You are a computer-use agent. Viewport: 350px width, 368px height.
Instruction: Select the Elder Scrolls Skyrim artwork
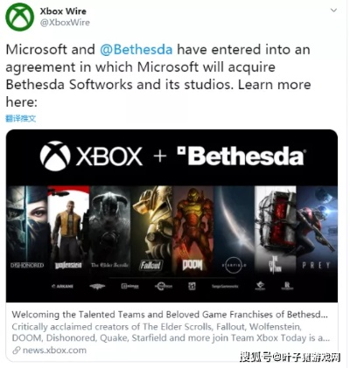pos(110,229)
